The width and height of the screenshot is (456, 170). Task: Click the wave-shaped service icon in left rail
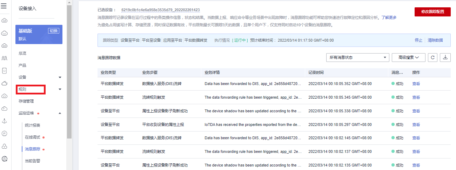point(5,58)
